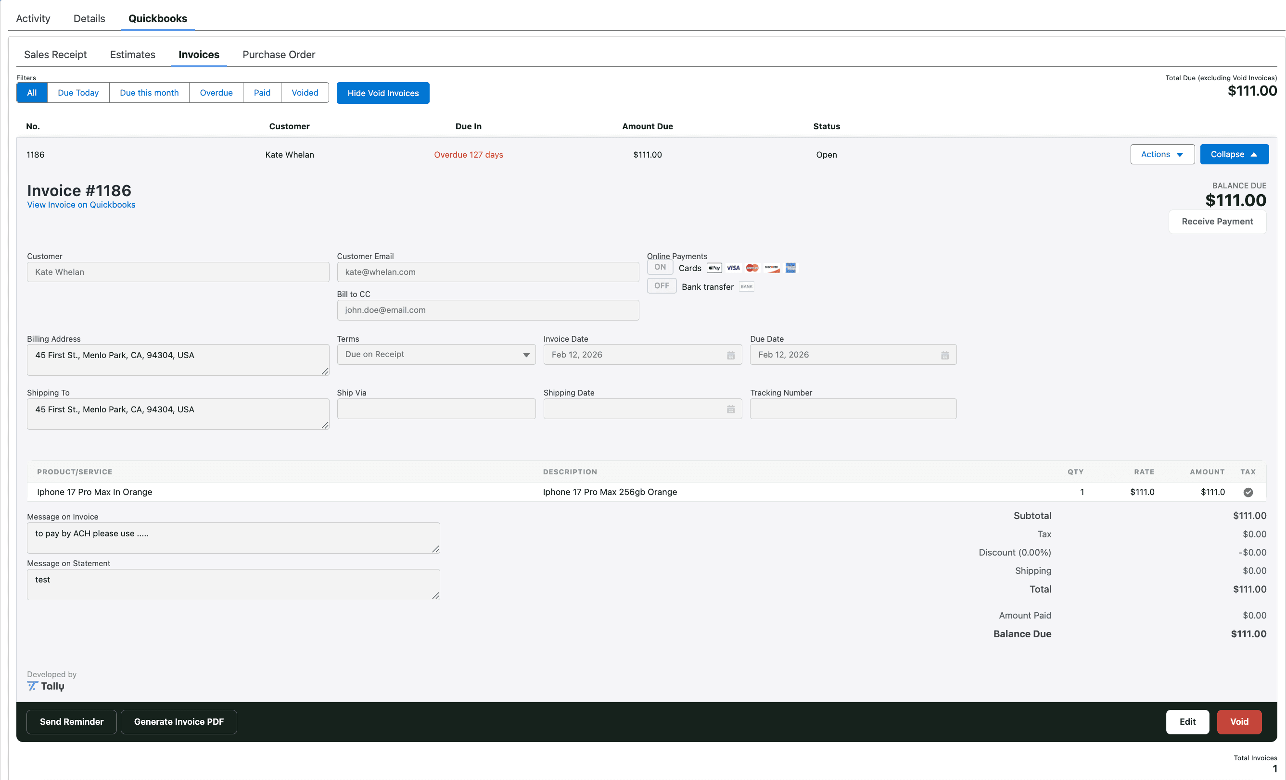The height and width of the screenshot is (780, 1286).
Task: Click the Visa card icon
Action: click(733, 268)
